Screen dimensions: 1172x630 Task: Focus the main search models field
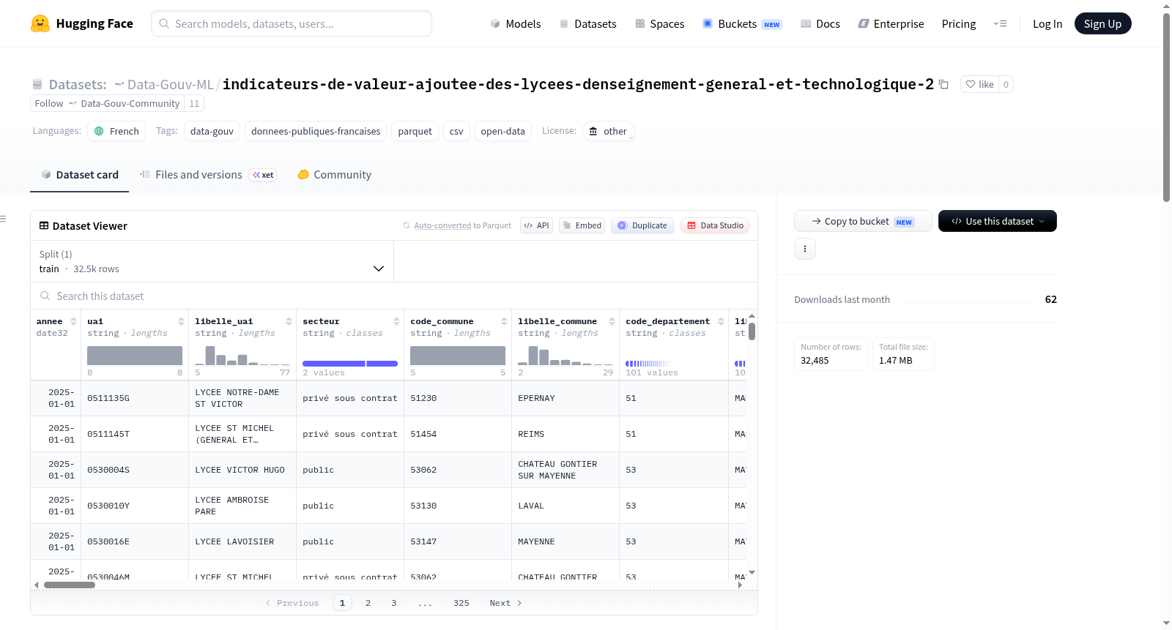[x=292, y=23]
